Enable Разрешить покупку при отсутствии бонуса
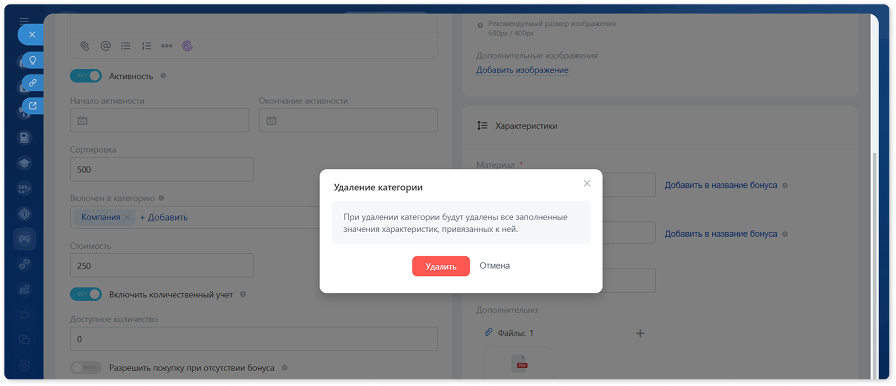The height and width of the screenshot is (386, 896). (86, 368)
